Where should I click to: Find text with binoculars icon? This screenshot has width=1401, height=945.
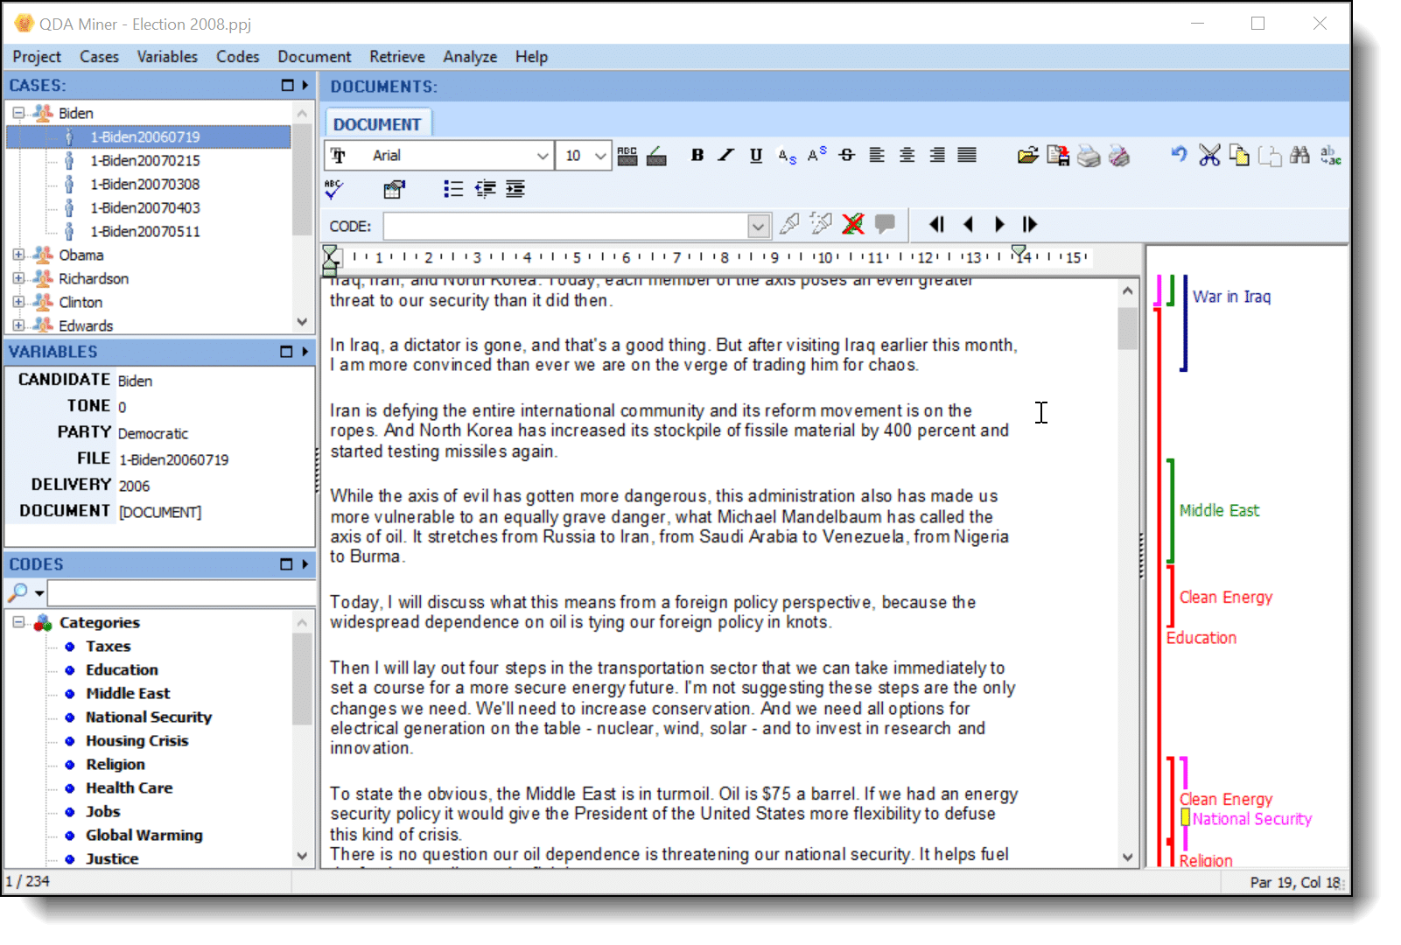1299,156
